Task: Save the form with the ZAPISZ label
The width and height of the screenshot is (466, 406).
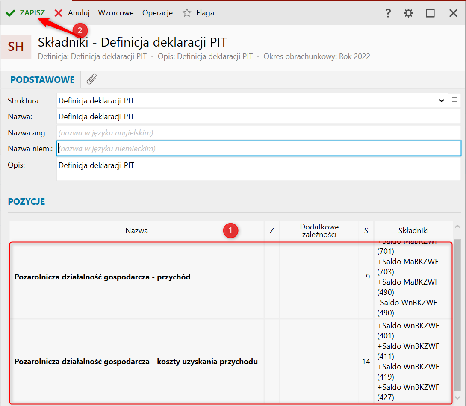Action: pos(32,13)
